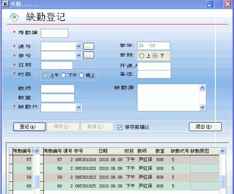Click the 教师 input field

[58, 89]
